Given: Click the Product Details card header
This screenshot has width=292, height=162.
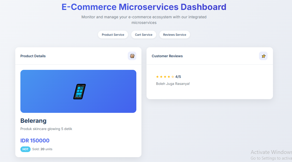Looking at the screenshot, I should (33, 56).
